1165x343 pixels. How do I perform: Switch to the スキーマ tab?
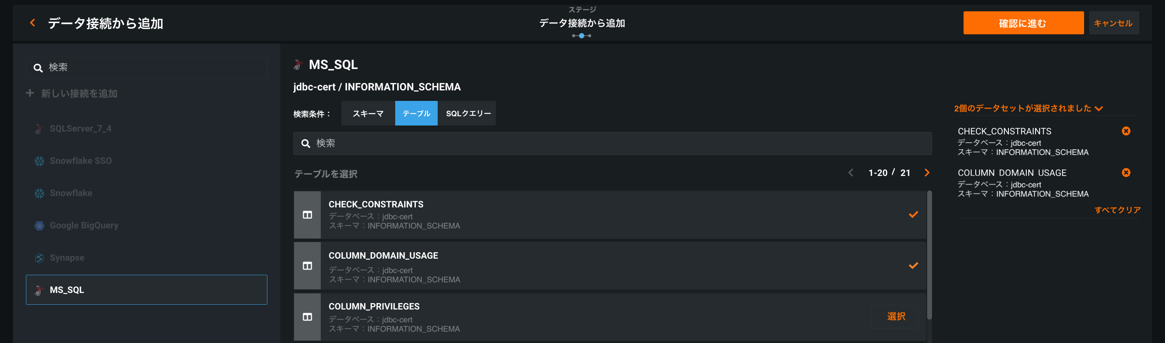click(368, 113)
